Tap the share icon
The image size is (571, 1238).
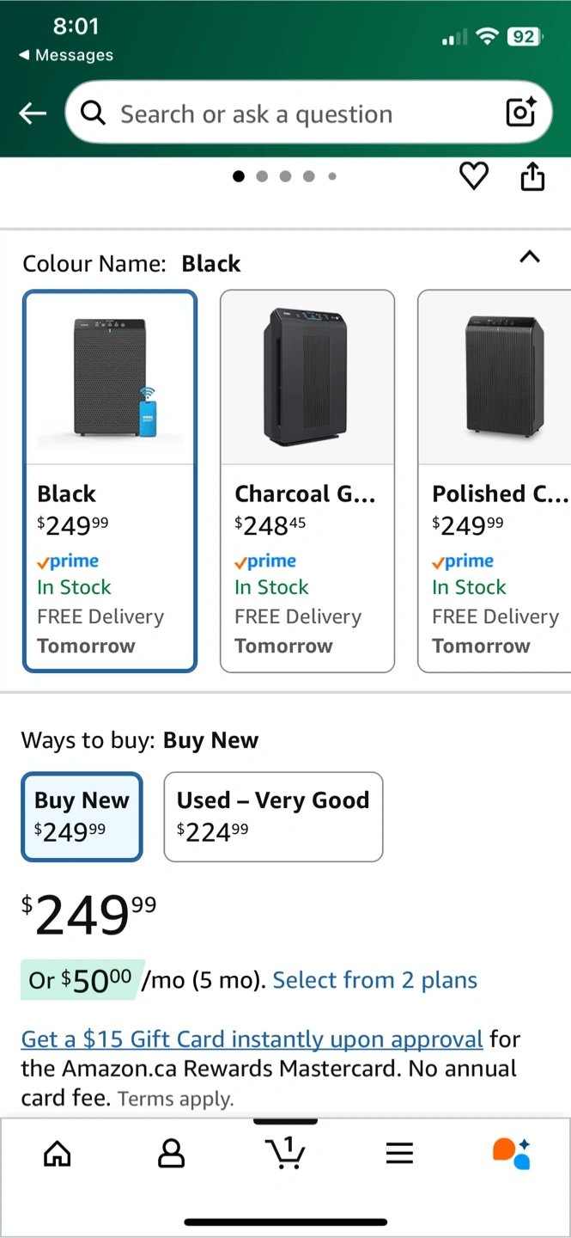[x=532, y=176]
